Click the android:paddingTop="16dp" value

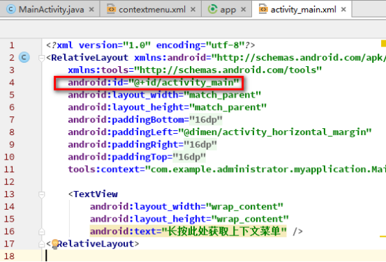pyautogui.click(x=189, y=157)
